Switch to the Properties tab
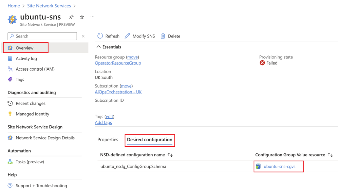 pyautogui.click(x=108, y=140)
